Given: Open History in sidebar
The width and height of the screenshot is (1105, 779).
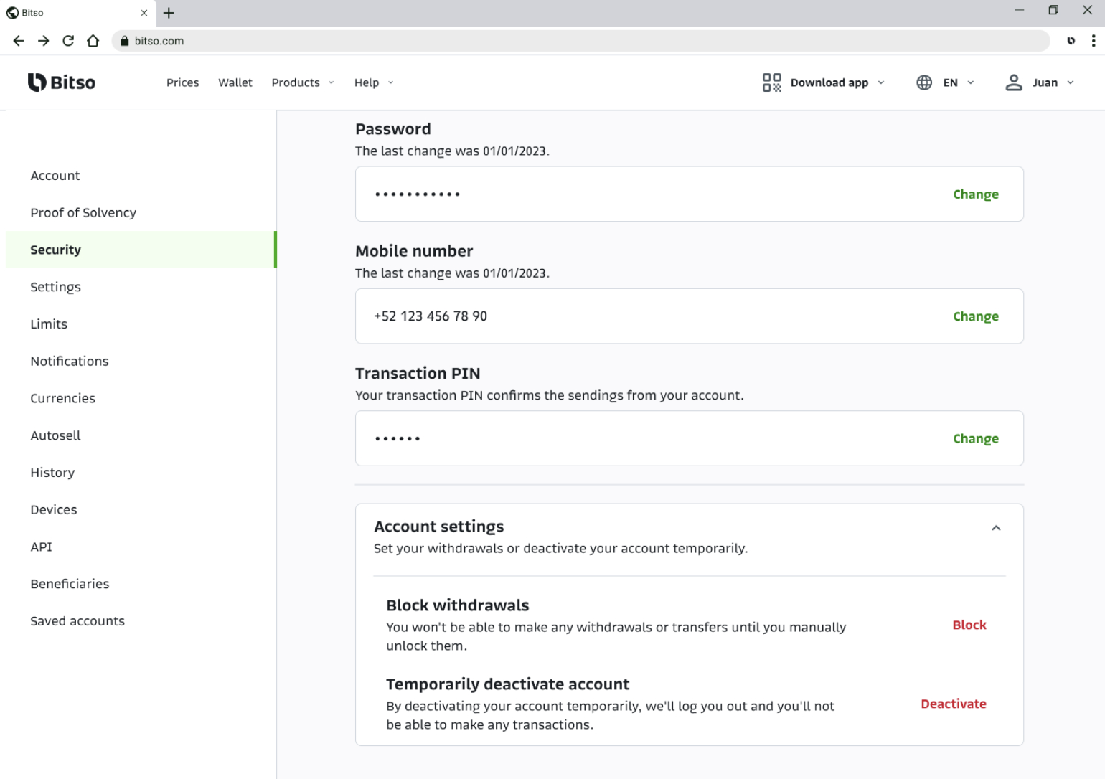Looking at the screenshot, I should [52, 473].
